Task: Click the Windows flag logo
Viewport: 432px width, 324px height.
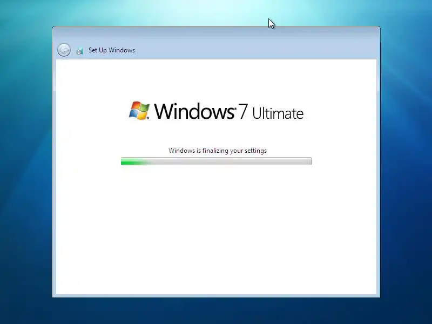Action: point(139,111)
